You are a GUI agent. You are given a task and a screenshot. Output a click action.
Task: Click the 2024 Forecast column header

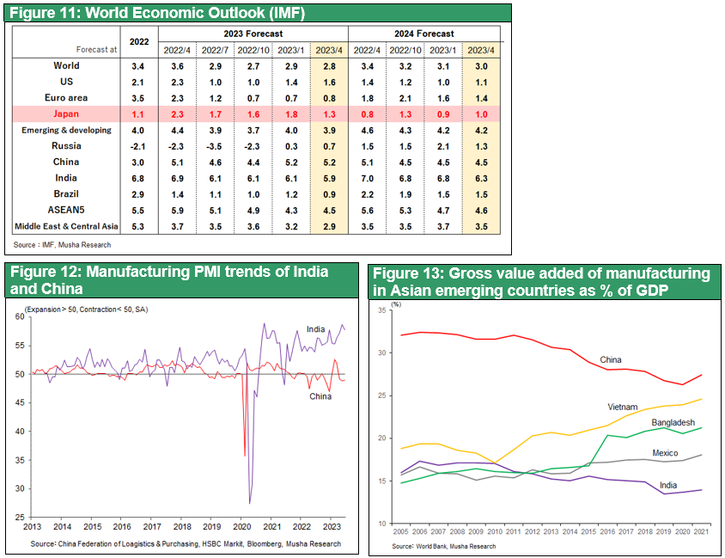[x=425, y=34]
